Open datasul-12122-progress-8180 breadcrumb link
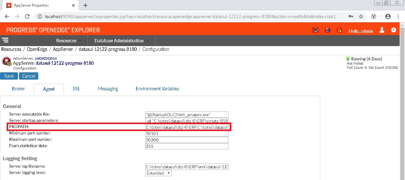The height and width of the screenshot is (180, 405). click(108, 49)
